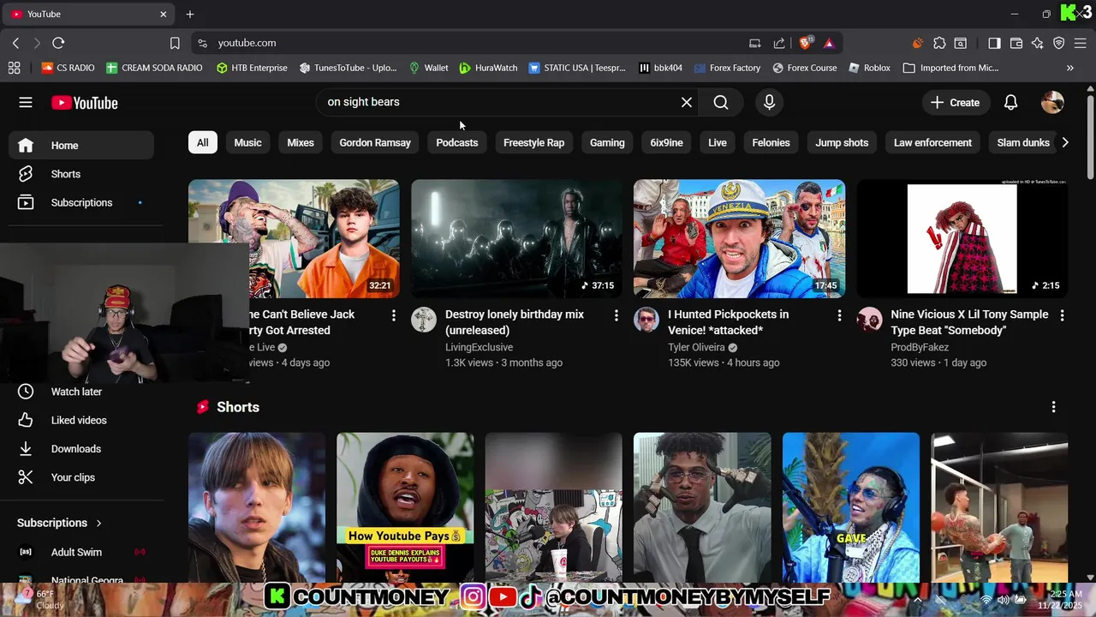Open Home in the sidebar
The width and height of the screenshot is (1096, 617).
coord(82,146)
